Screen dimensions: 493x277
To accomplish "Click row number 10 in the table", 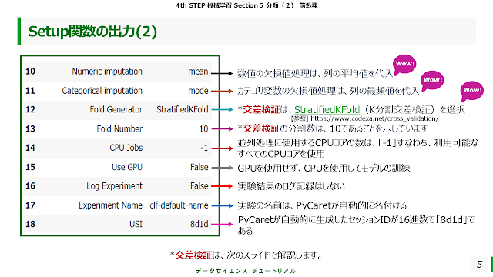I will (x=30, y=72).
